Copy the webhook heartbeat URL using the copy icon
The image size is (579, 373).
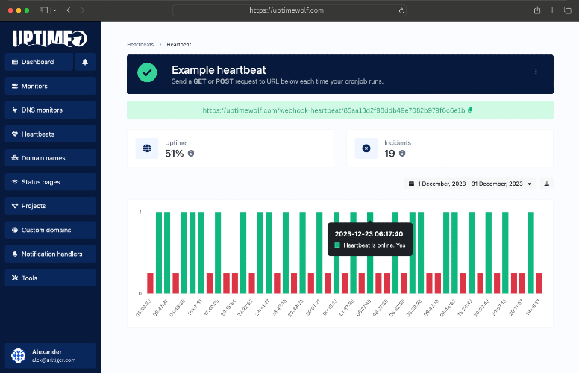coord(470,110)
